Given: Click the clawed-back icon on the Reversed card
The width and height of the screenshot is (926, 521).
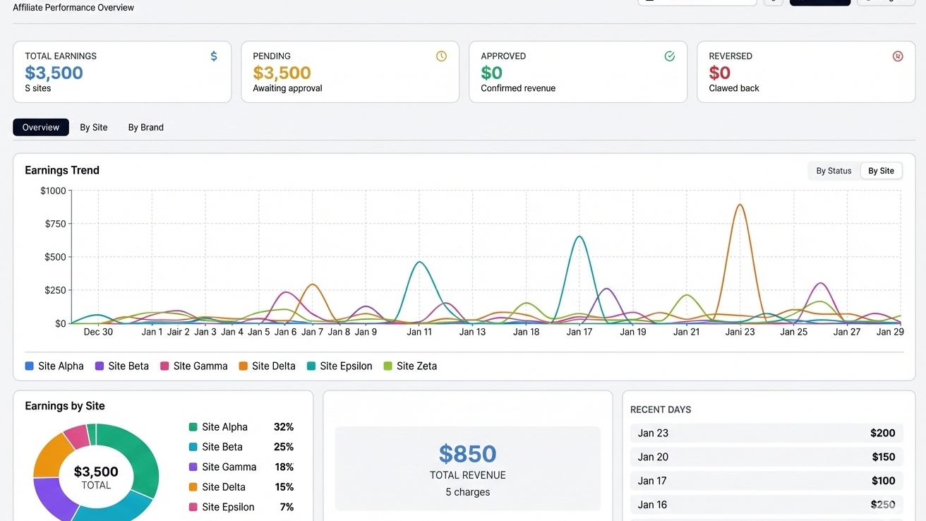Looking at the screenshot, I should [897, 56].
